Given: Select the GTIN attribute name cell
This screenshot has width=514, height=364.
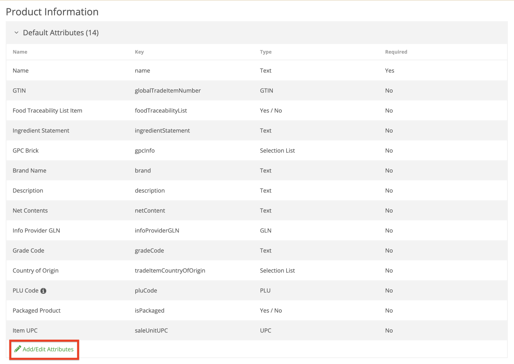Looking at the screenshot, I should coord(19,91).
